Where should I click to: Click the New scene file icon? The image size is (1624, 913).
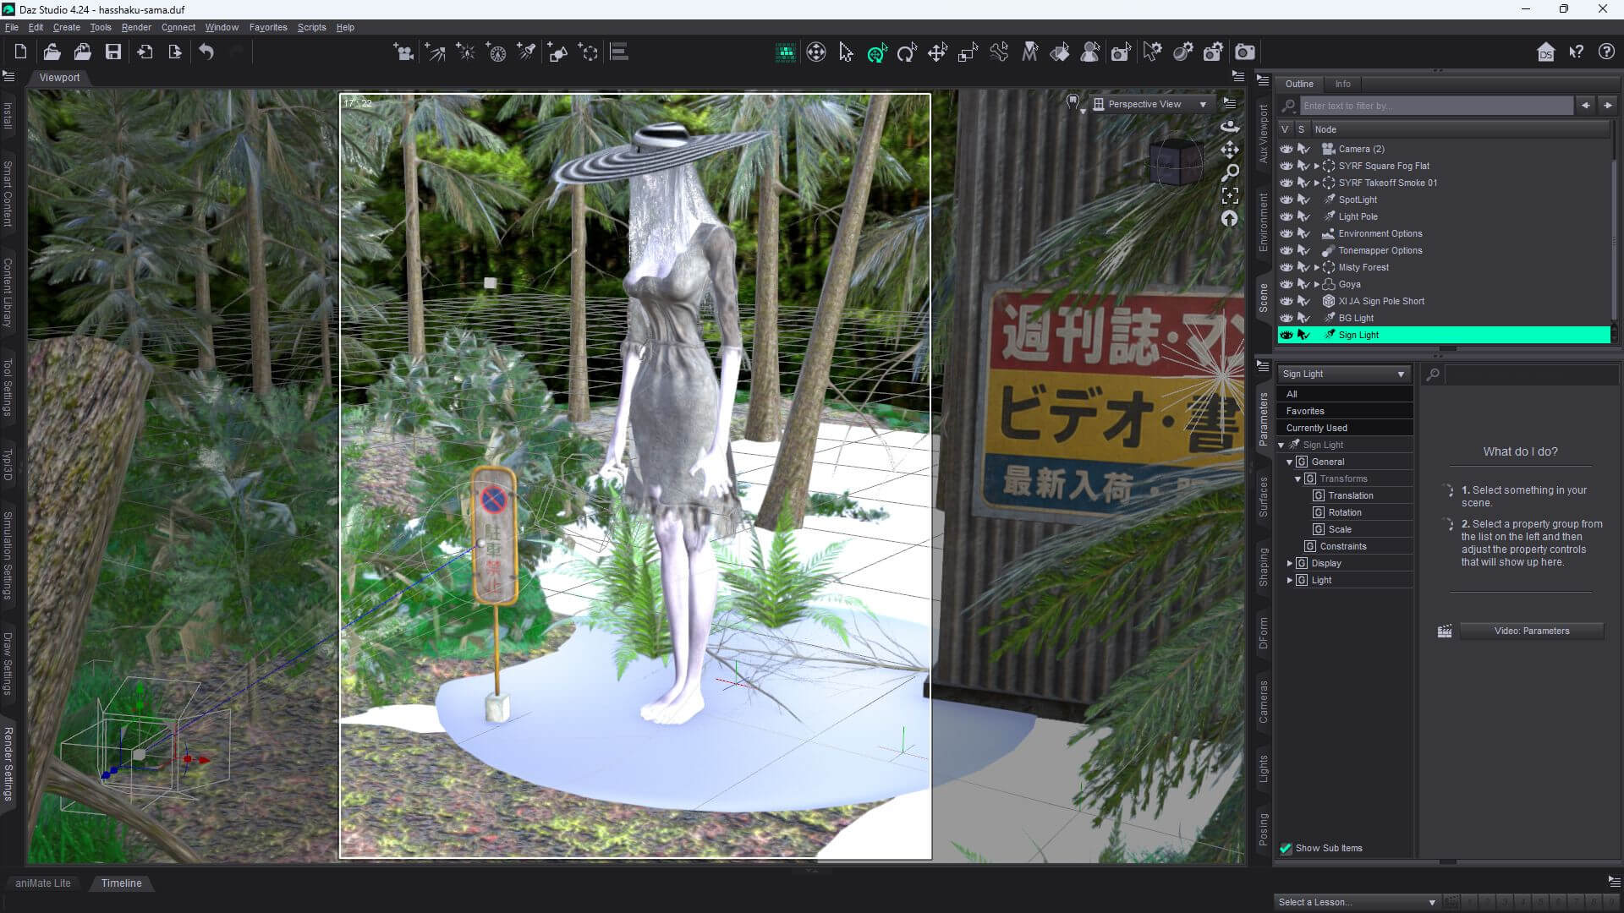[20, 52]
